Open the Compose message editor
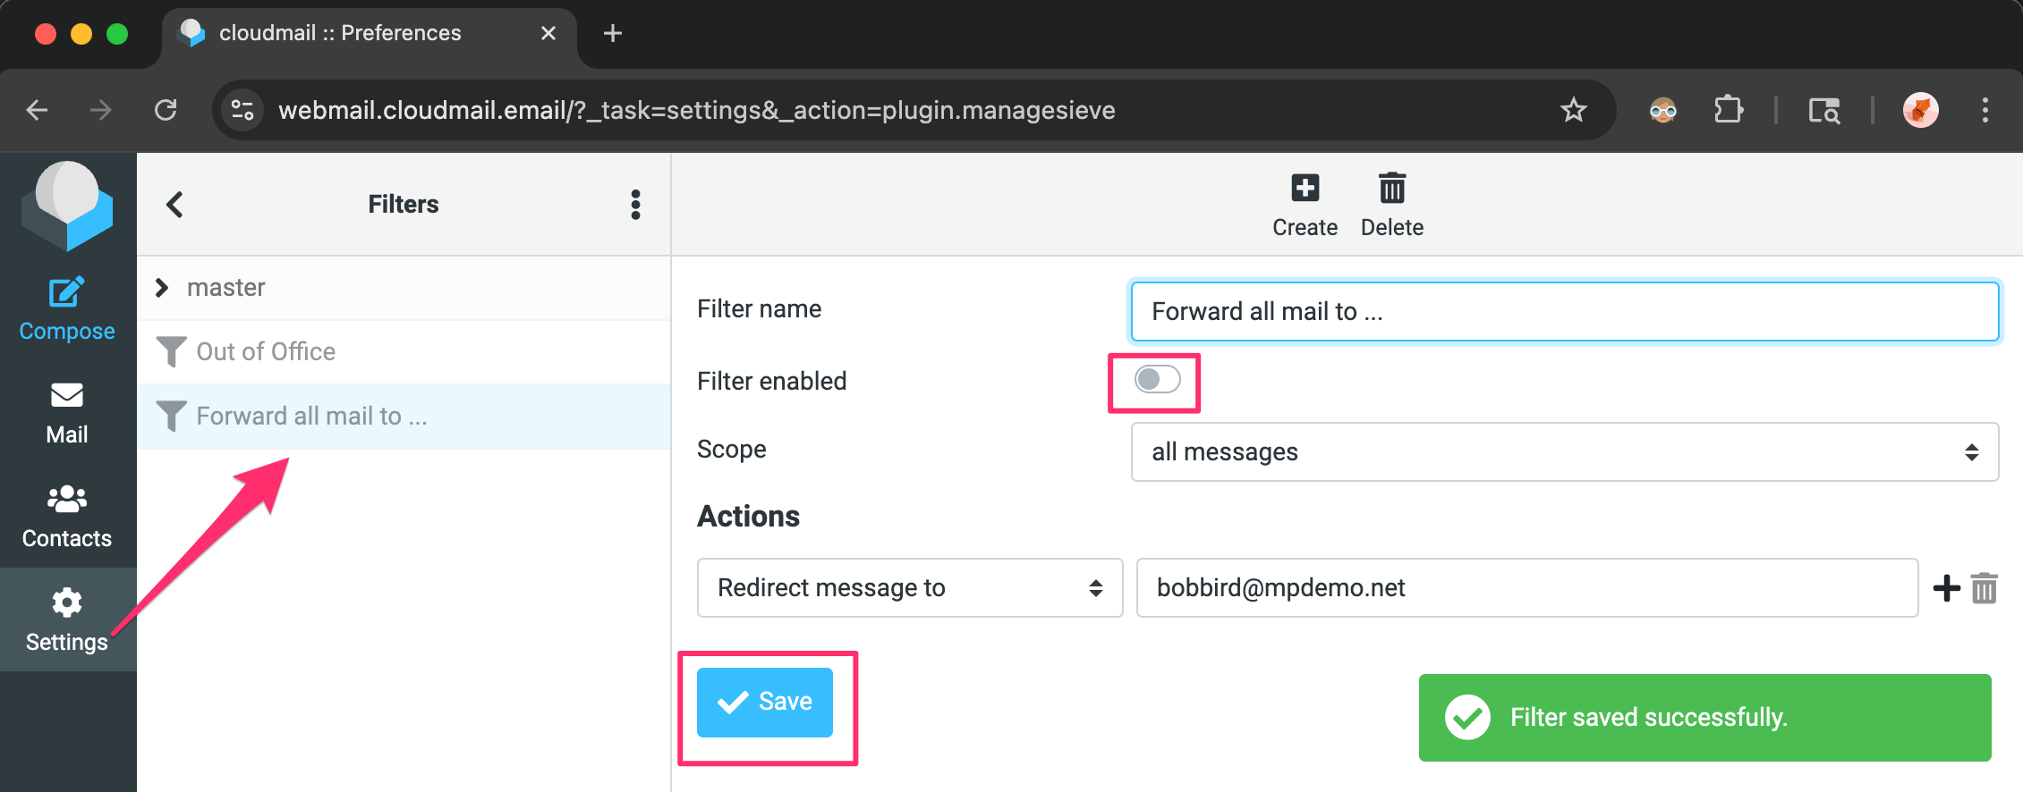 tap(67, 309)
